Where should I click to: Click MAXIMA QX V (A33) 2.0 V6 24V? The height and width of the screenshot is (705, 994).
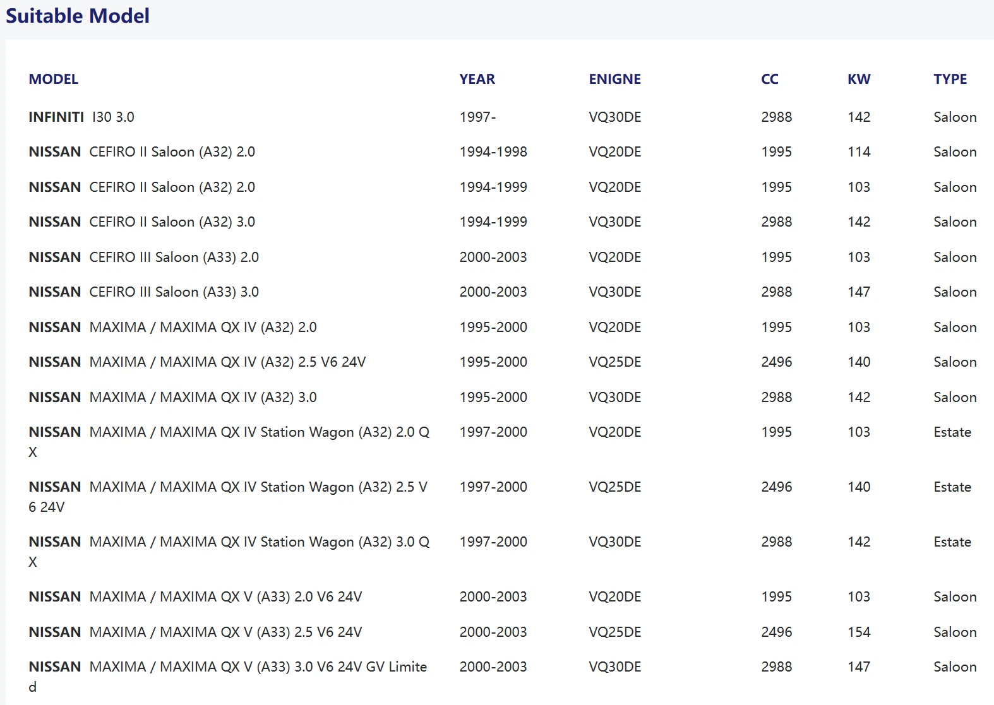pyautogui.click(x=196, y=596)
